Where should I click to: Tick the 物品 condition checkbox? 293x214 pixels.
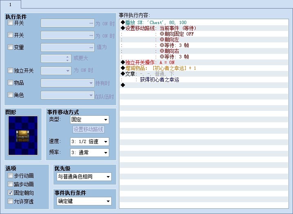point(10,82)
